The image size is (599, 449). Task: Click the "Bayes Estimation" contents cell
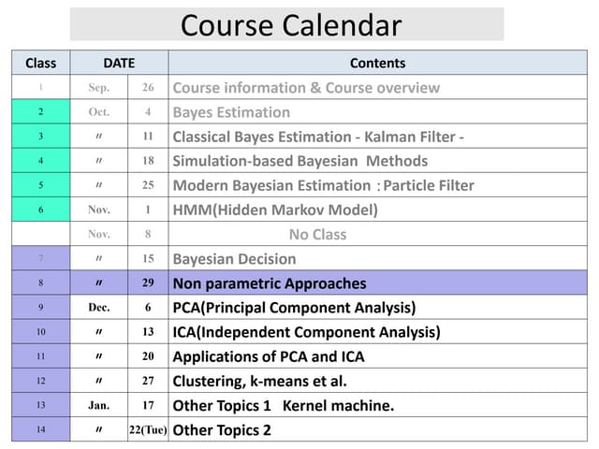231,112
